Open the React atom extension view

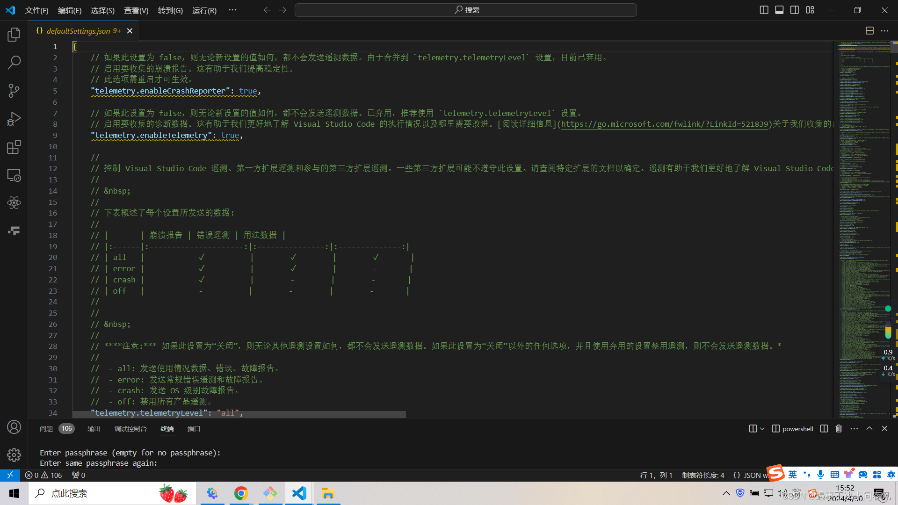[14, 203]
